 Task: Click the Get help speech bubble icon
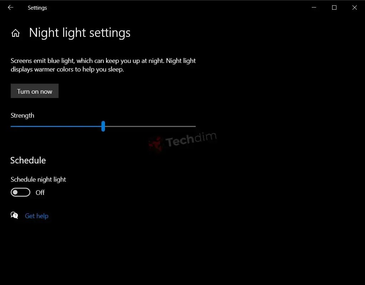coord(14,215)
